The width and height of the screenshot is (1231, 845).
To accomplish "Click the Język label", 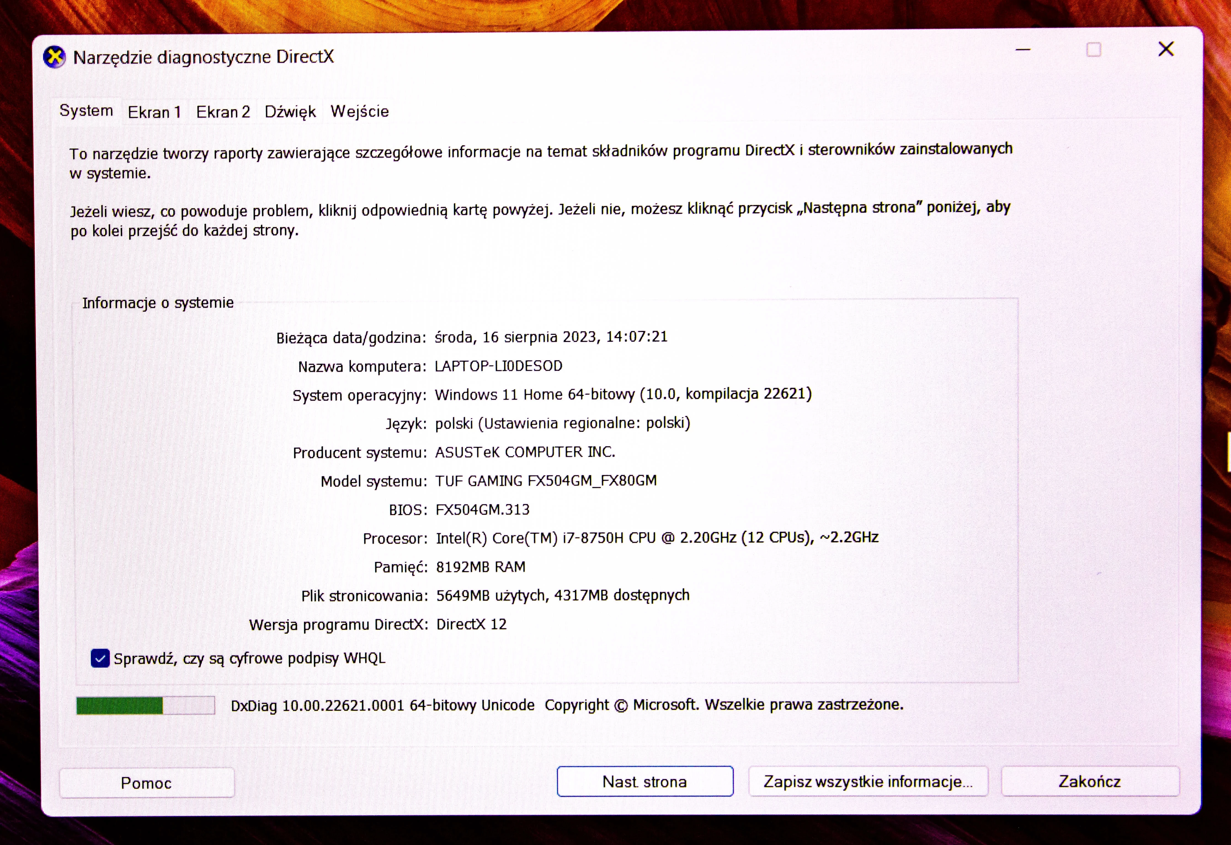I will click(x=406, y=424).
